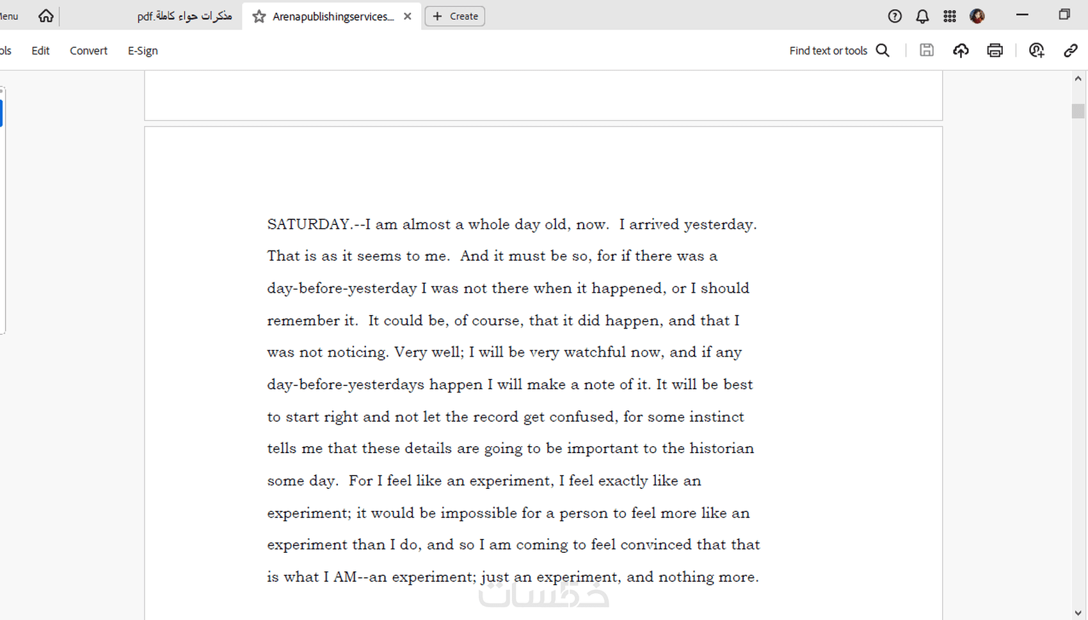Click the text "experiment; it would be impossible"
Image resolution: width=1088 pixels, height=620 pixels.
pos(392,513)
